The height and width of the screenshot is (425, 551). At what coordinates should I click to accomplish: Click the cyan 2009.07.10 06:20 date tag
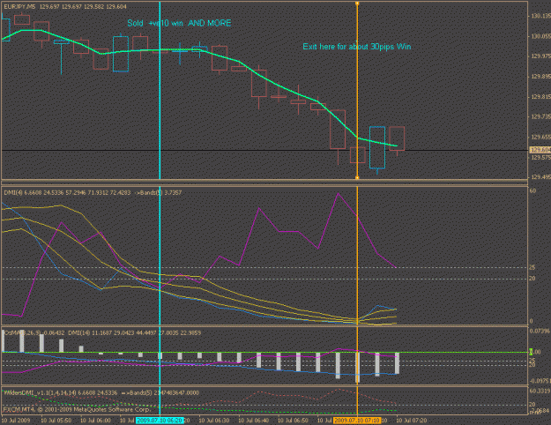coord(160,421)
